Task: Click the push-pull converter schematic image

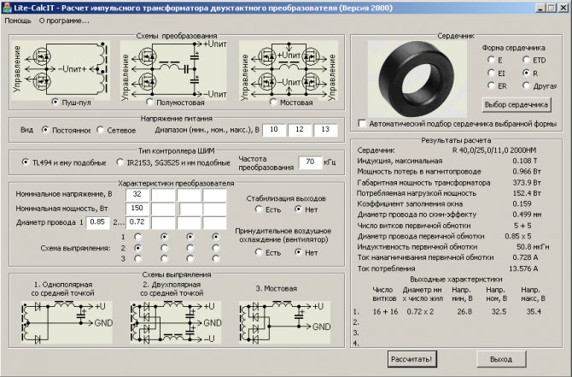Action: (61, 69)
